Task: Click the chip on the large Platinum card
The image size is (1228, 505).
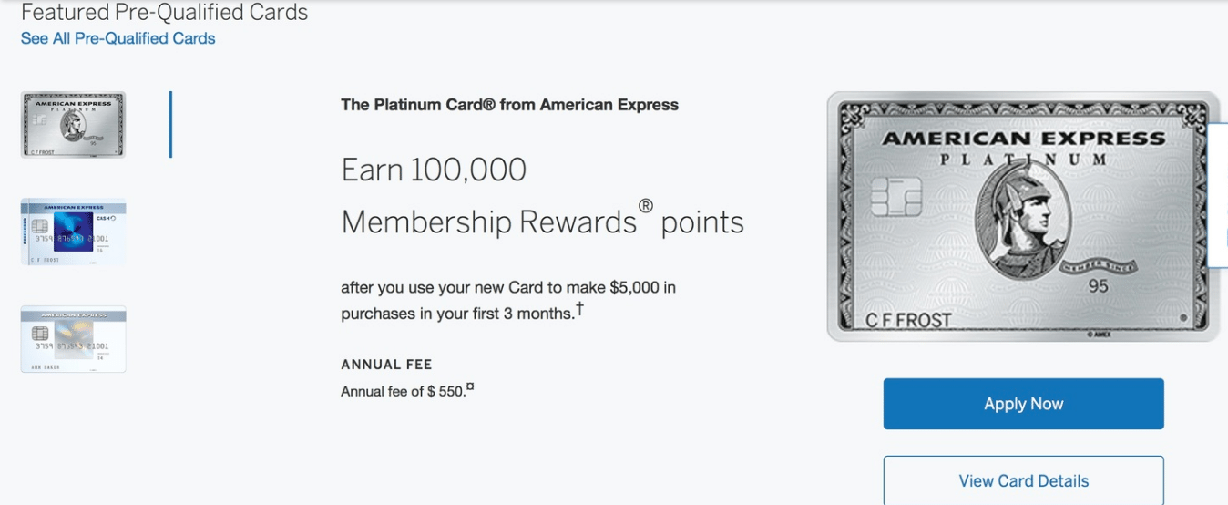Action: tap(896, 196)
